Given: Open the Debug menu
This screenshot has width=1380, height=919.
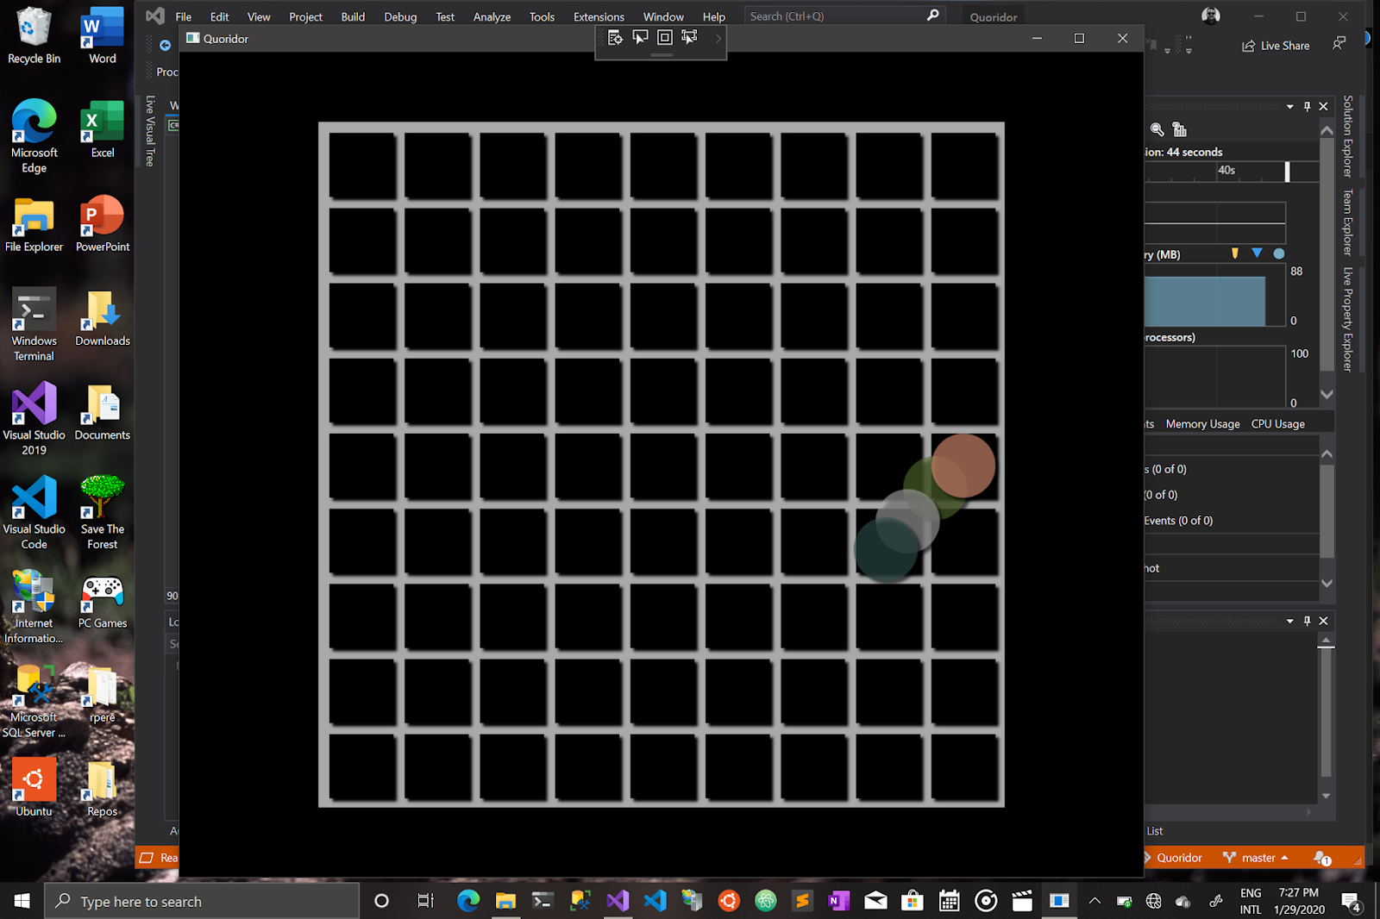Looking at the screenshot, I should click(399, 16).
